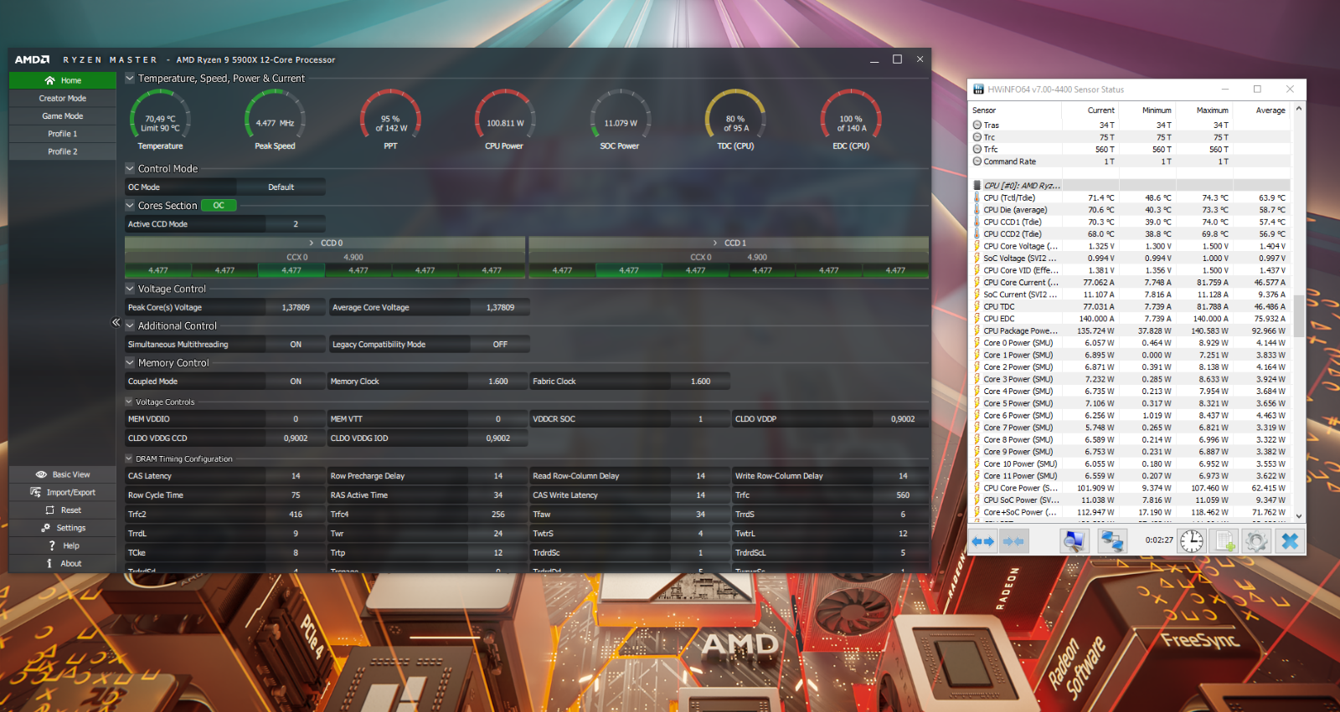Image resolution: width=1340 pixels, height=712 pixels.
Task: Click the expand-columns arrows in the HWiNFO toolbar
Action: pyautogui.click(x=983, y=541)
